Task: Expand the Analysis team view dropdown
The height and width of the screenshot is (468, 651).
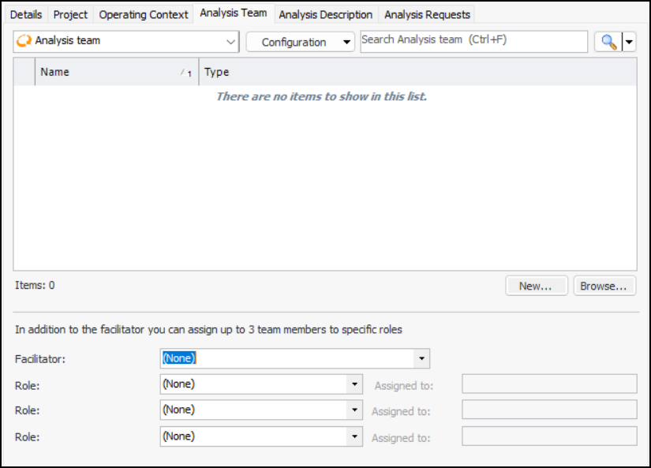Action: click(x=230, y=41)
